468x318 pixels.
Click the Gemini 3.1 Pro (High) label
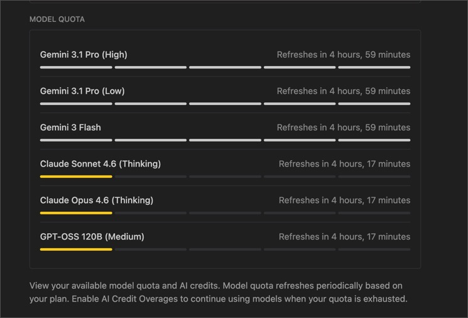point(84,55)
